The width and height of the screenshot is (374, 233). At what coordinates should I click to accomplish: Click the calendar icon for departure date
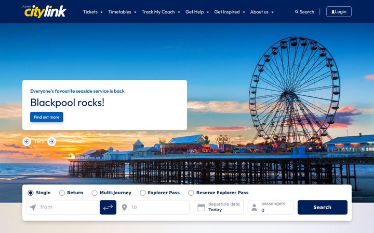(x=201, y=207)
